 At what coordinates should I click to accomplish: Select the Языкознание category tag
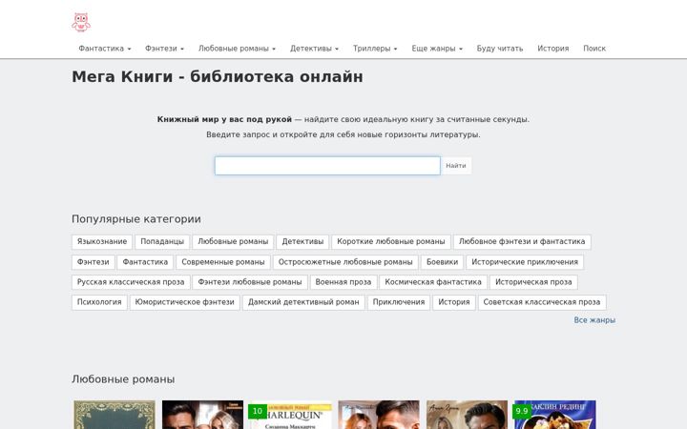click(x=102, y=241)
